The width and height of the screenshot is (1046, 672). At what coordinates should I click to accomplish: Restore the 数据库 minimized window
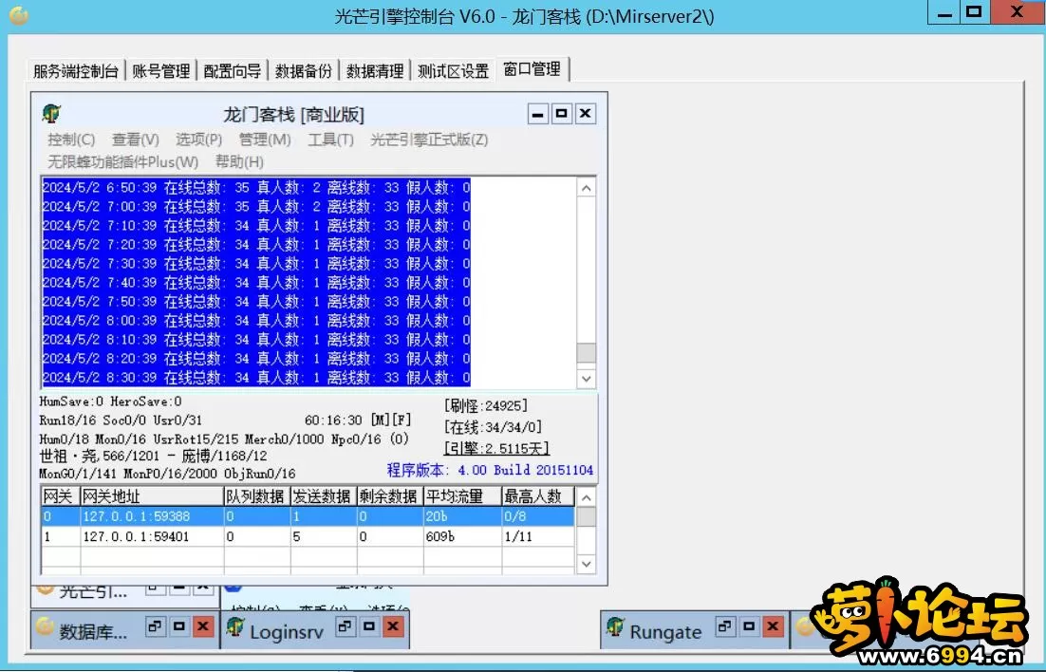tap(156, 626)
